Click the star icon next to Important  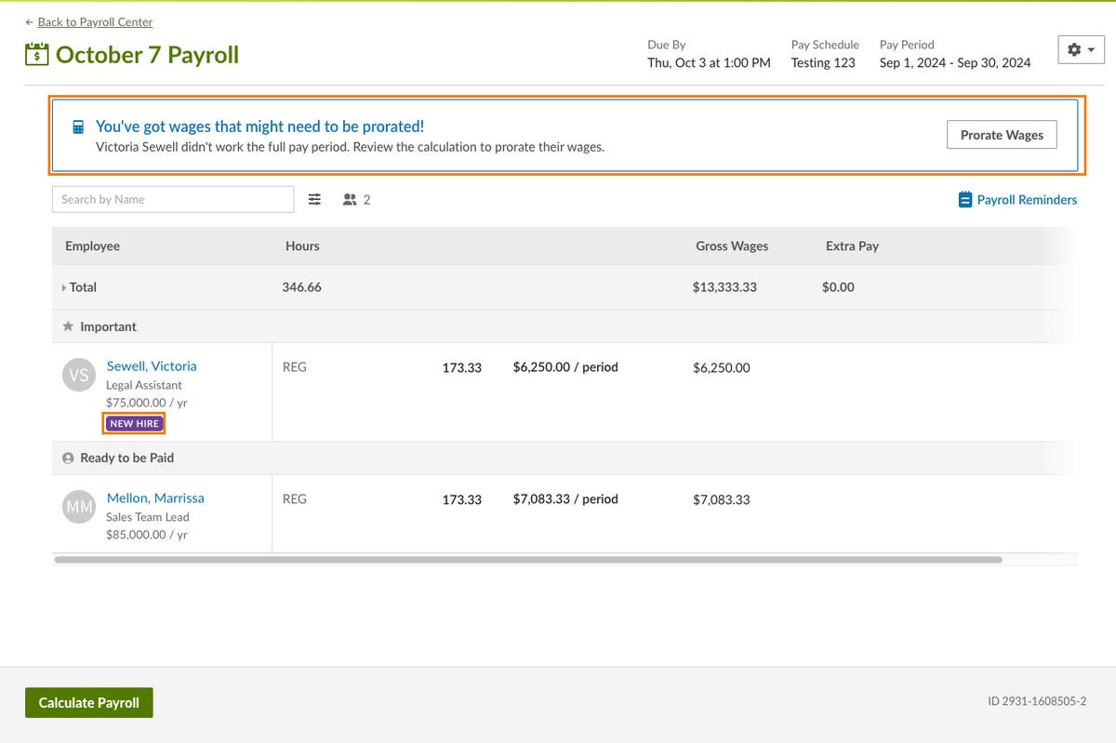tap(70, 326)
